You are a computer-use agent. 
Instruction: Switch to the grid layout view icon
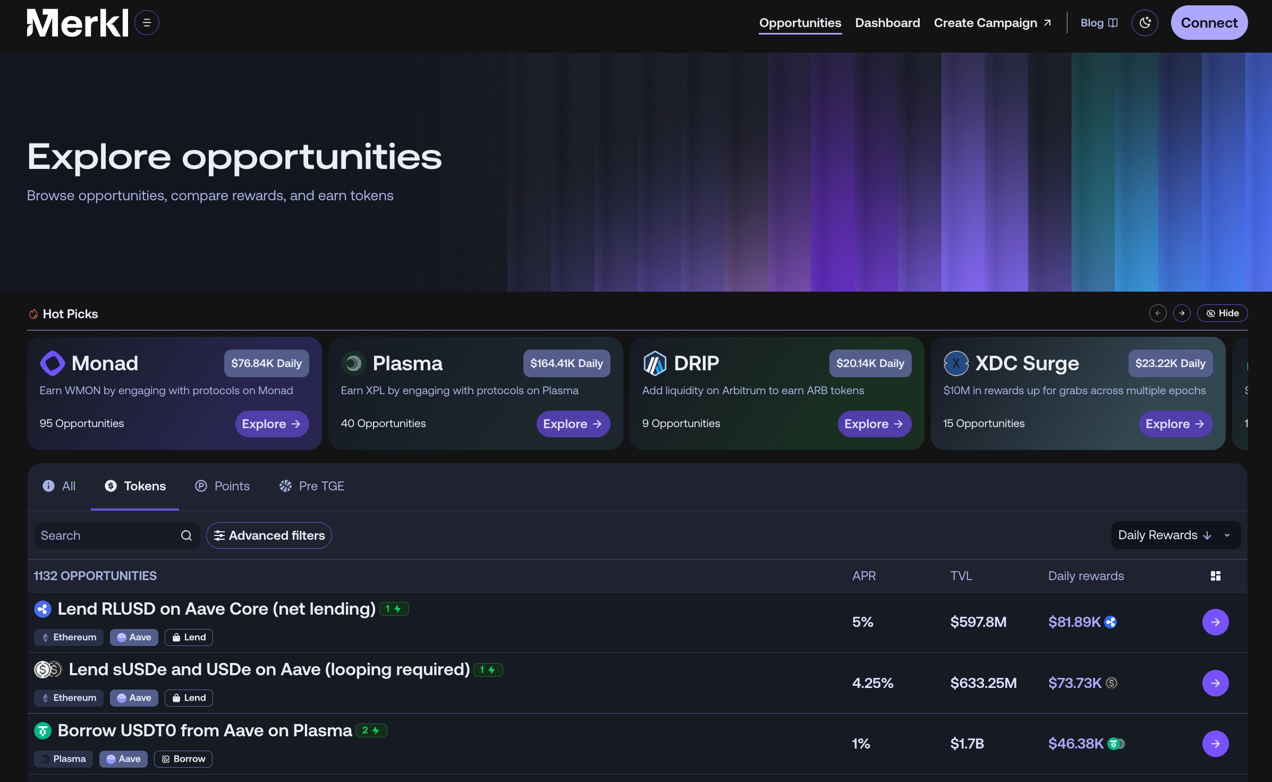click(1215, 576)
